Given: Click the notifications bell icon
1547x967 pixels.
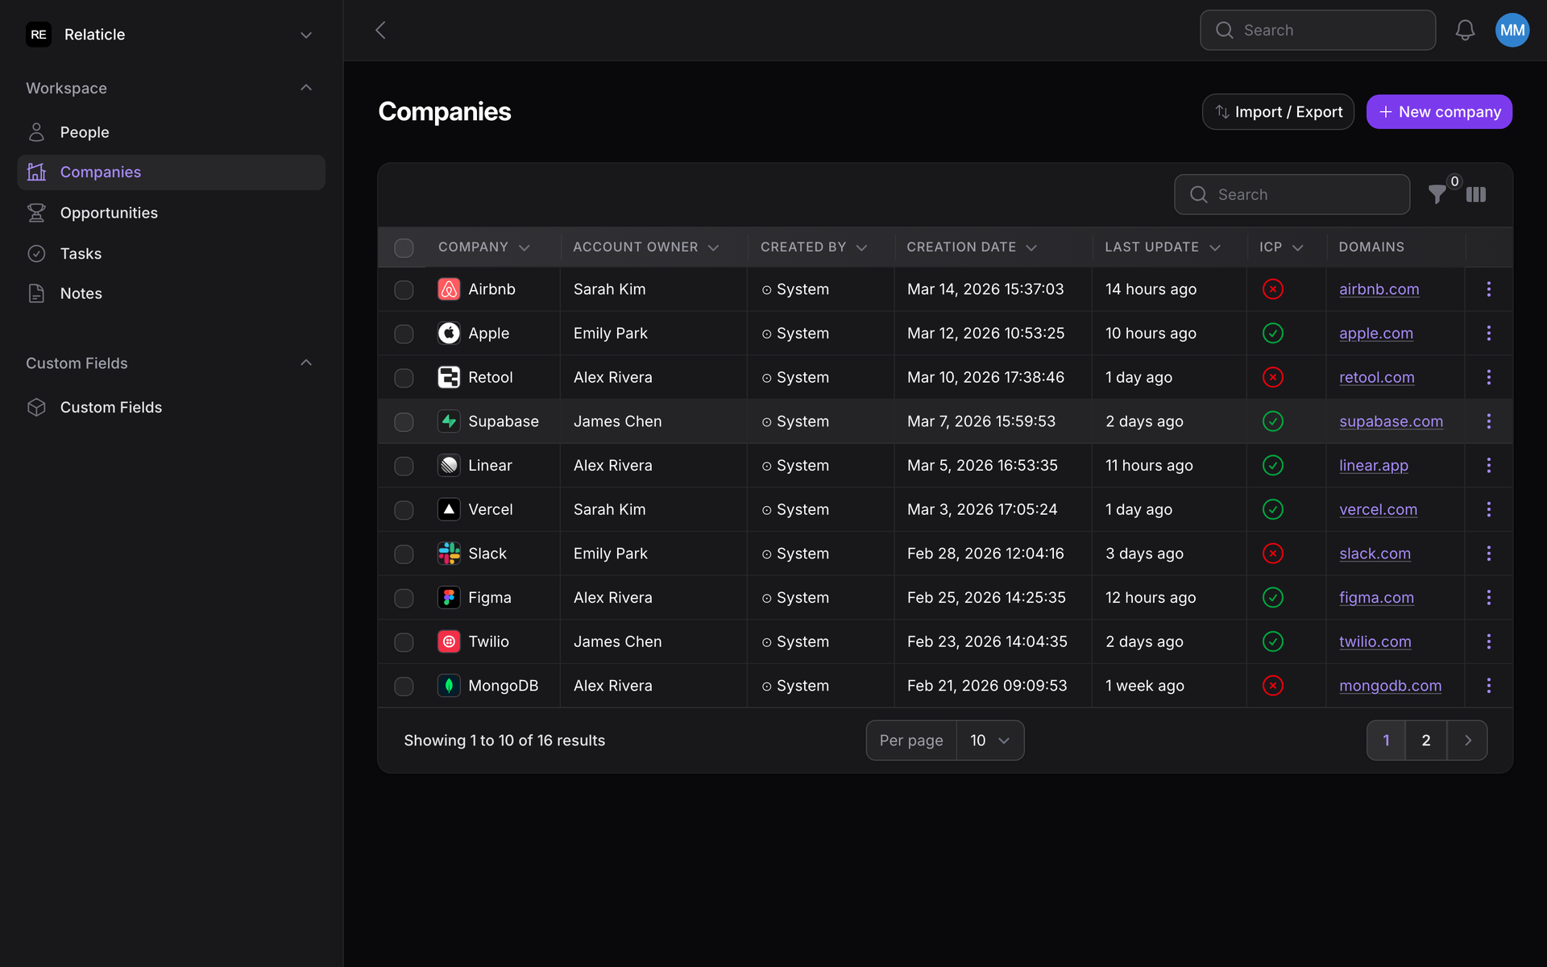Looking at the screenshot, I should (x=1465, y=31).
